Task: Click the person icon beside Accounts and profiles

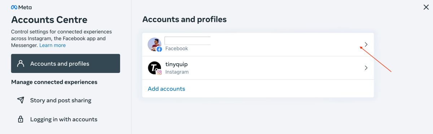Action: [21, 64]
